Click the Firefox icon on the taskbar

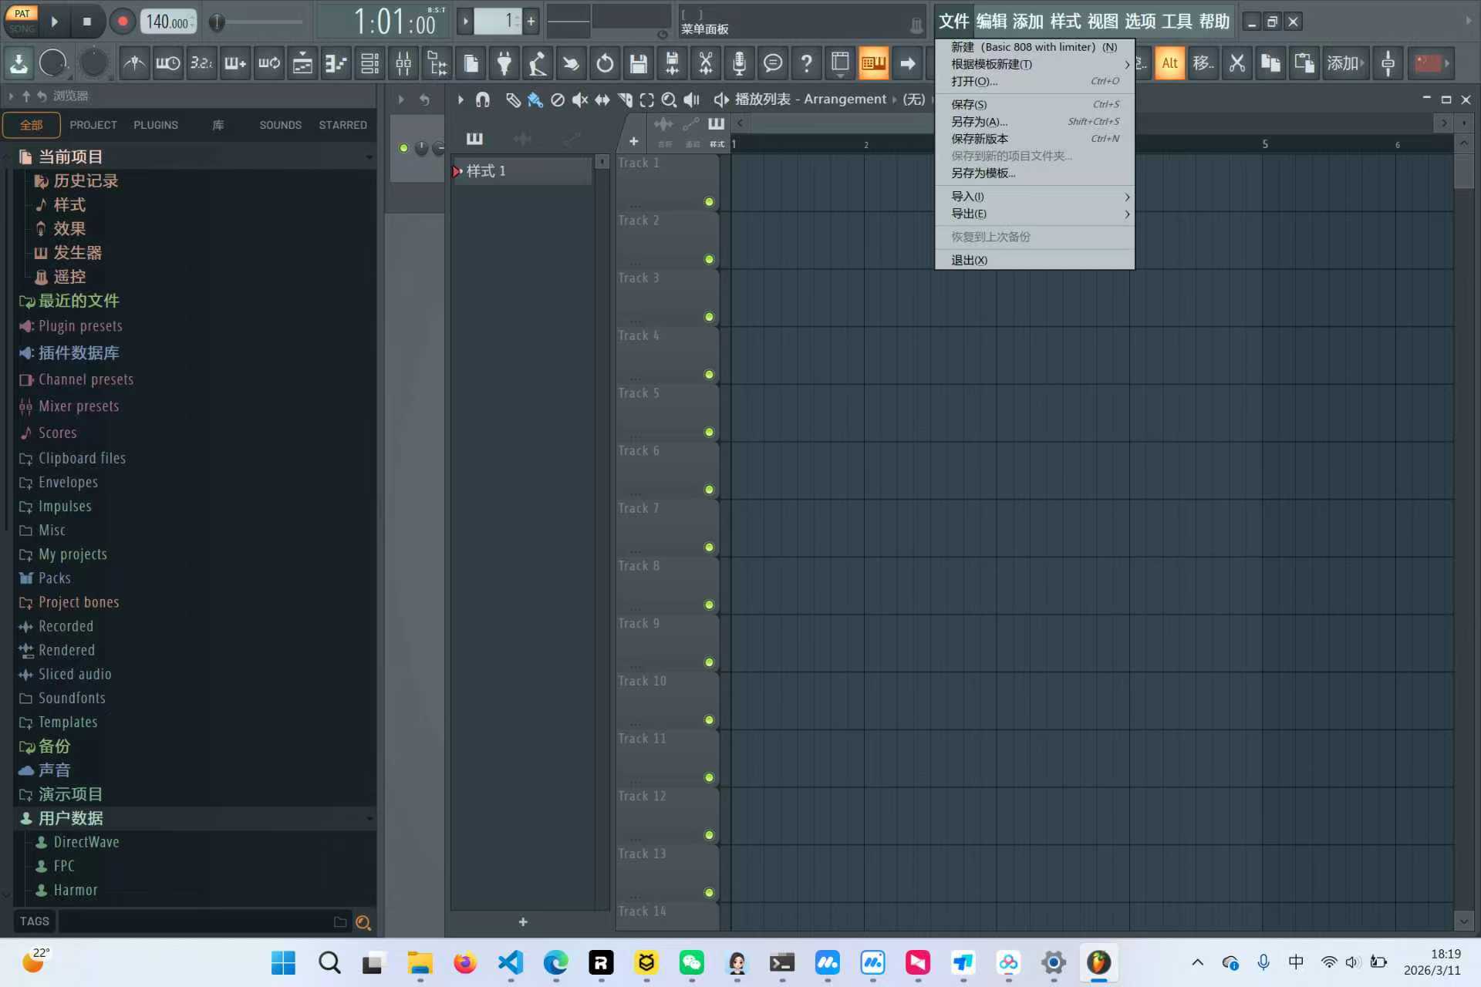coord(464,963)
